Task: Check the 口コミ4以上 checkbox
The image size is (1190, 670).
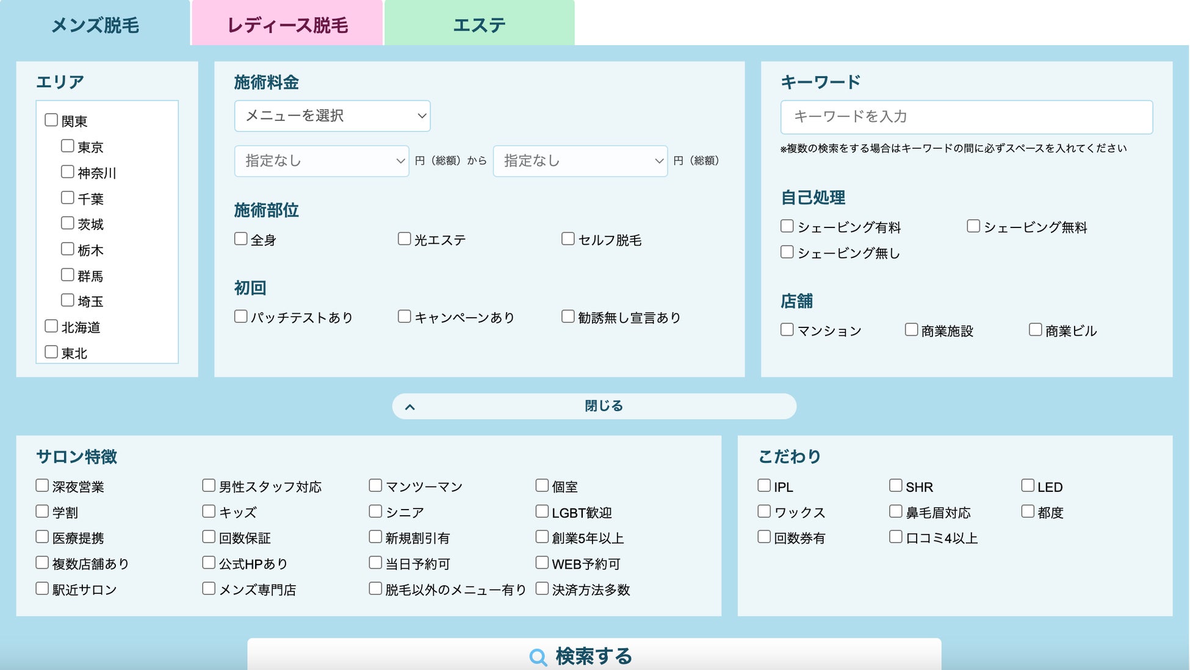Action: 896,537
